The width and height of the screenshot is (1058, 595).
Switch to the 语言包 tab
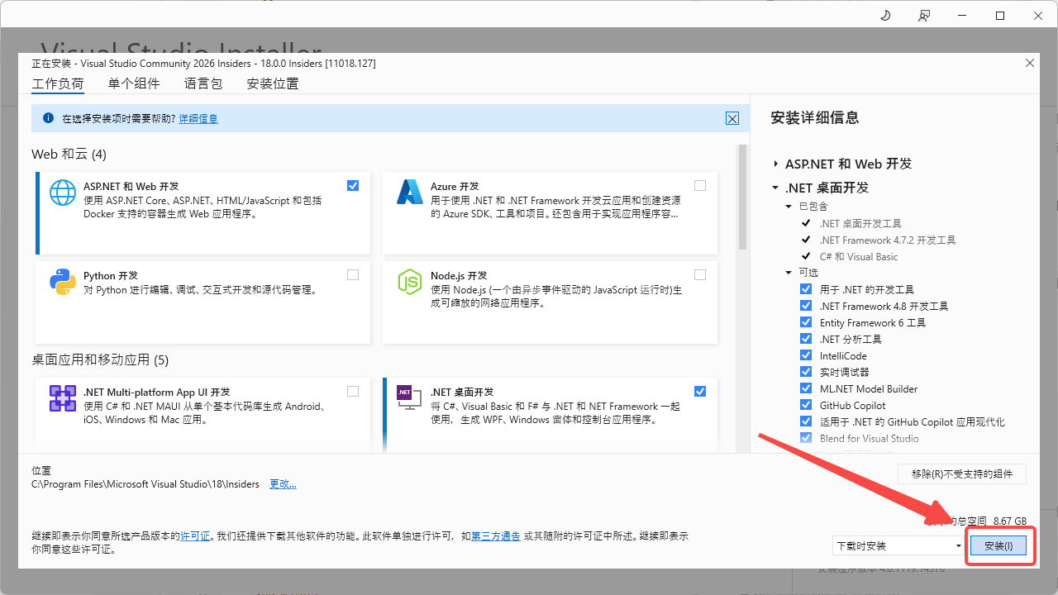pyautogui.click(x=203, y=83)
